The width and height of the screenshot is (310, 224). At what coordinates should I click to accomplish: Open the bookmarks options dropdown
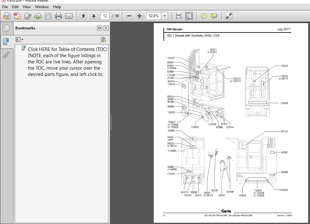(x=19, y=40)
